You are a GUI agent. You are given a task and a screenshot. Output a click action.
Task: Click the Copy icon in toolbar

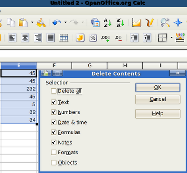[11, 22]
